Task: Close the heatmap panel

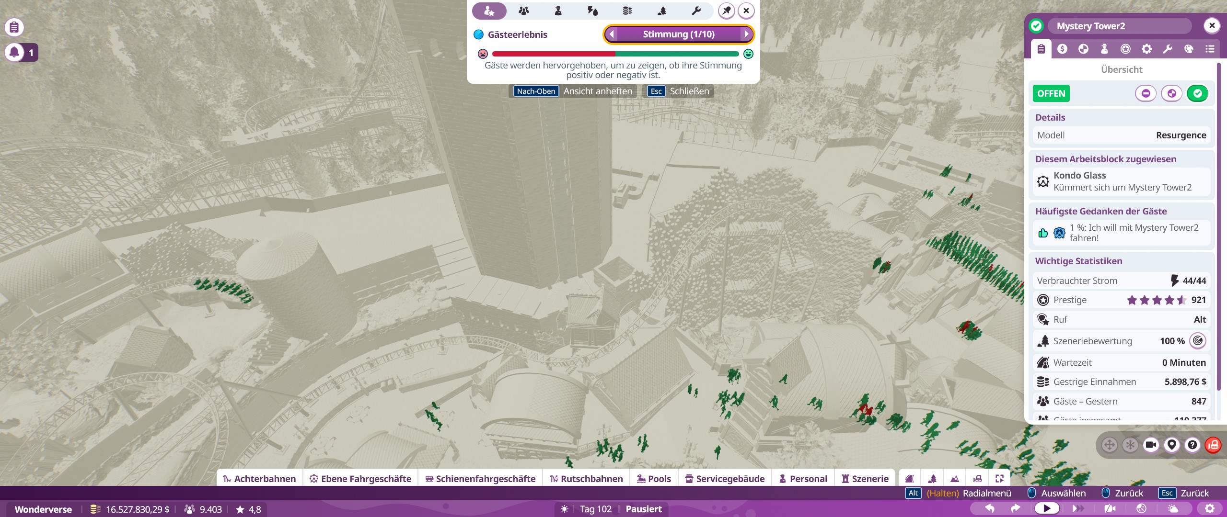Action: click(x=746, y=11)
